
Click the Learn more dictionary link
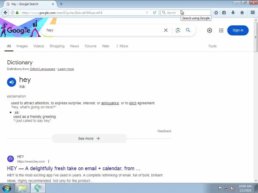click(66, 69)
